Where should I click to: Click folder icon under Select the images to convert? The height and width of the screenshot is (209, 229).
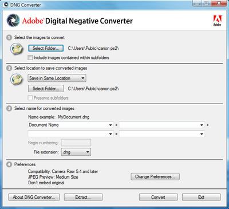(17, 49)
